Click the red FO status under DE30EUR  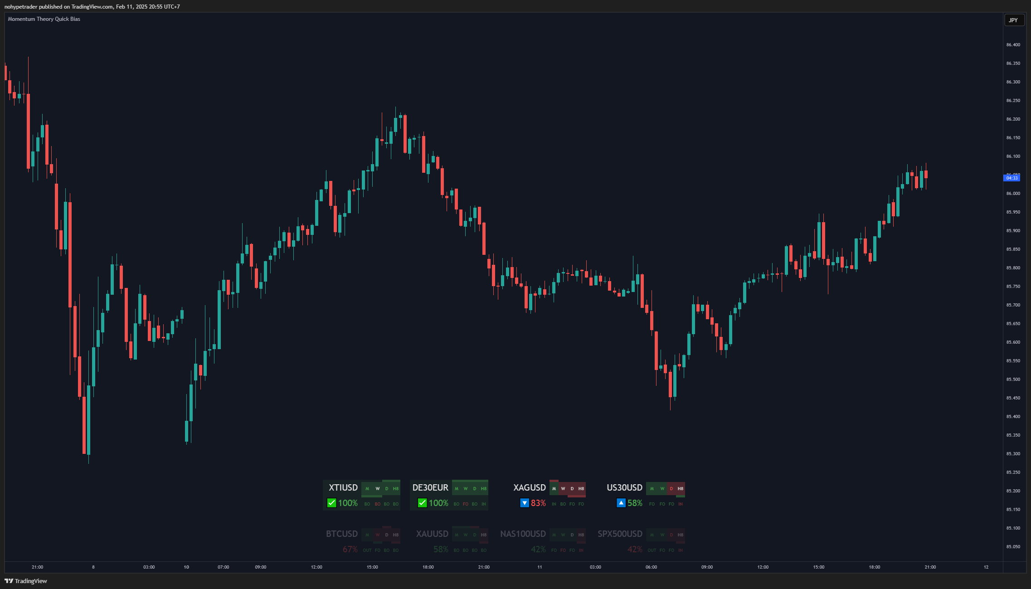click(x=466, y=504)
